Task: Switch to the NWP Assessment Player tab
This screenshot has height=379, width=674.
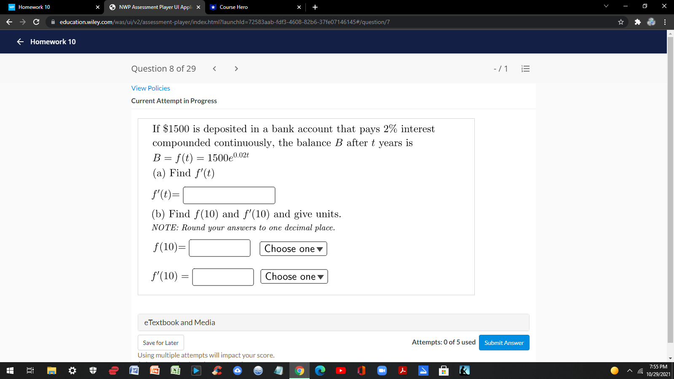Action: [x=156, y=7]
